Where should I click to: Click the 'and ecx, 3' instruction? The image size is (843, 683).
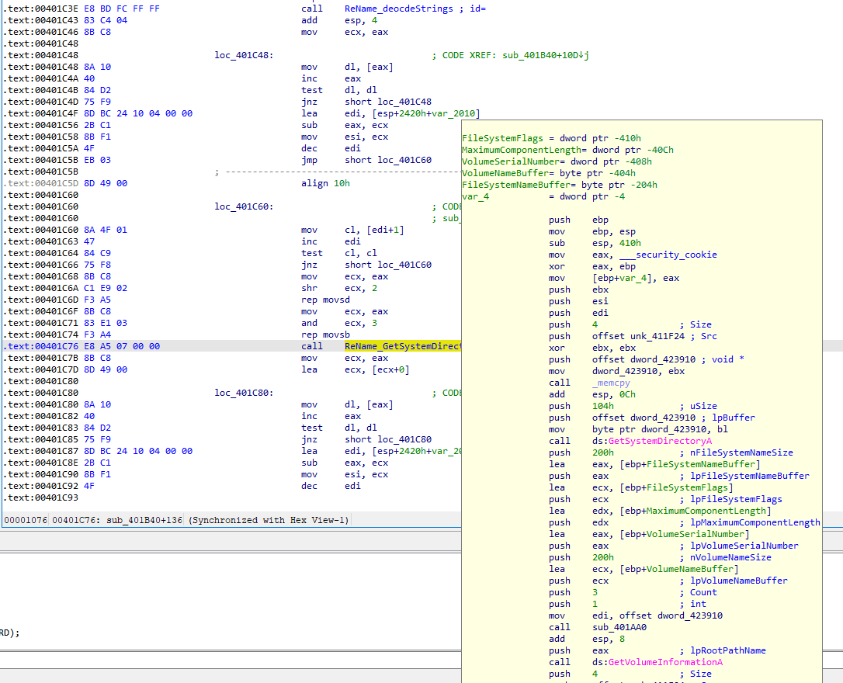point(339,323)
